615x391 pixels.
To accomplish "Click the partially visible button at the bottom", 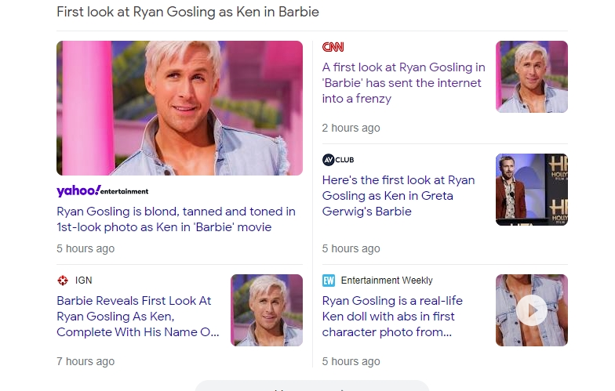I will (x=311, y=386).
